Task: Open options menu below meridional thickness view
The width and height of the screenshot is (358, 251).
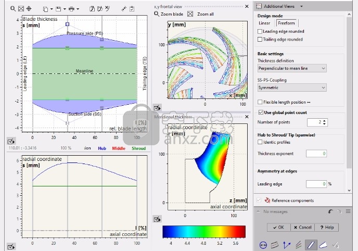Action: 157,219
